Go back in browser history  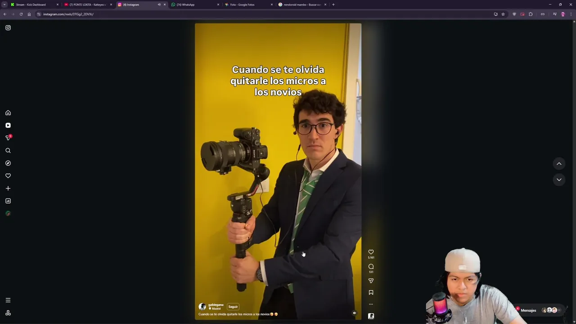click(x=5, y=14)
